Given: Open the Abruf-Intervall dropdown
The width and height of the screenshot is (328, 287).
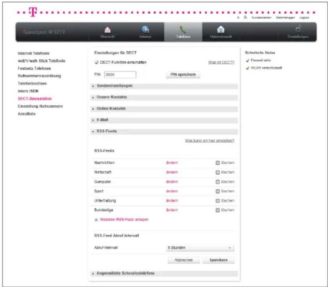Looking at the screenshot, I should (200, 248).
